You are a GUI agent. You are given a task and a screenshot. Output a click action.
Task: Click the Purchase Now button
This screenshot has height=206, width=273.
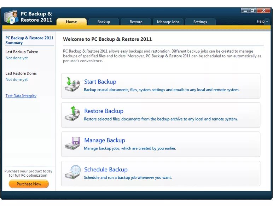click(x=29, y=184)
